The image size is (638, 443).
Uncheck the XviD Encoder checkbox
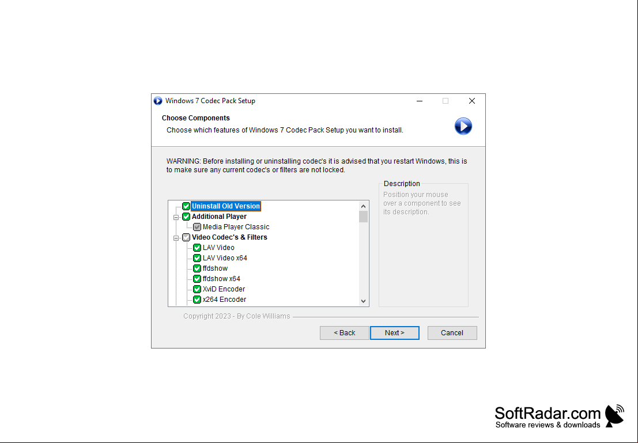197,289
